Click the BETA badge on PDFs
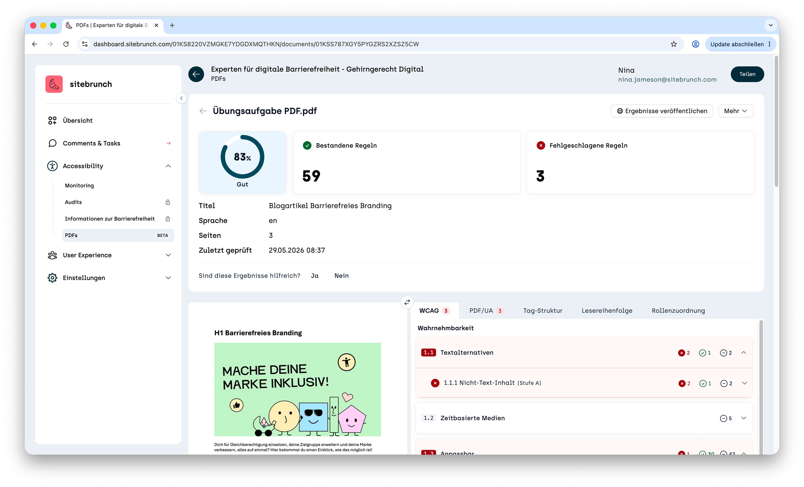 click(x=162, y=235)
